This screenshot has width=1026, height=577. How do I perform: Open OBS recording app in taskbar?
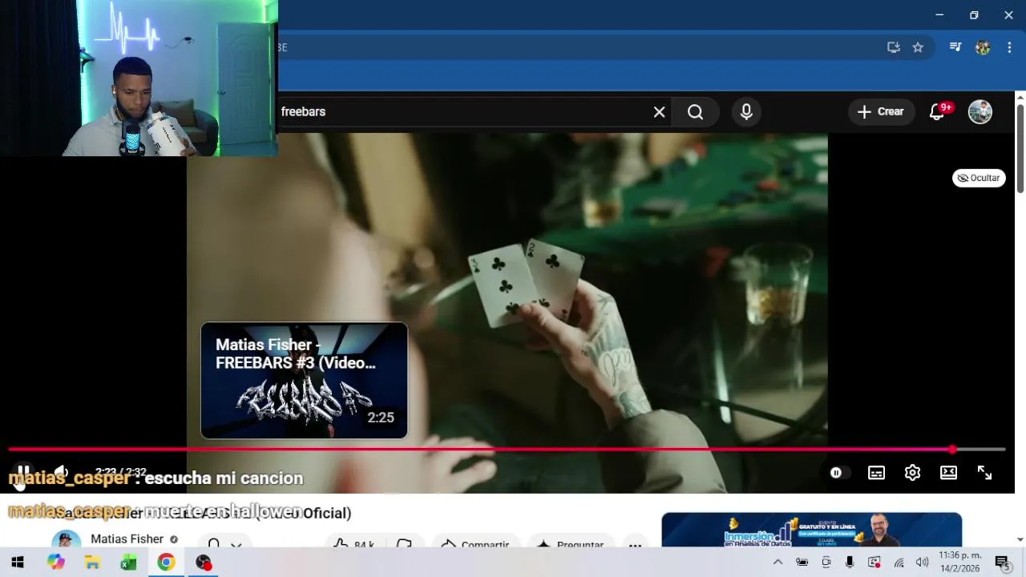pos(204,563)
